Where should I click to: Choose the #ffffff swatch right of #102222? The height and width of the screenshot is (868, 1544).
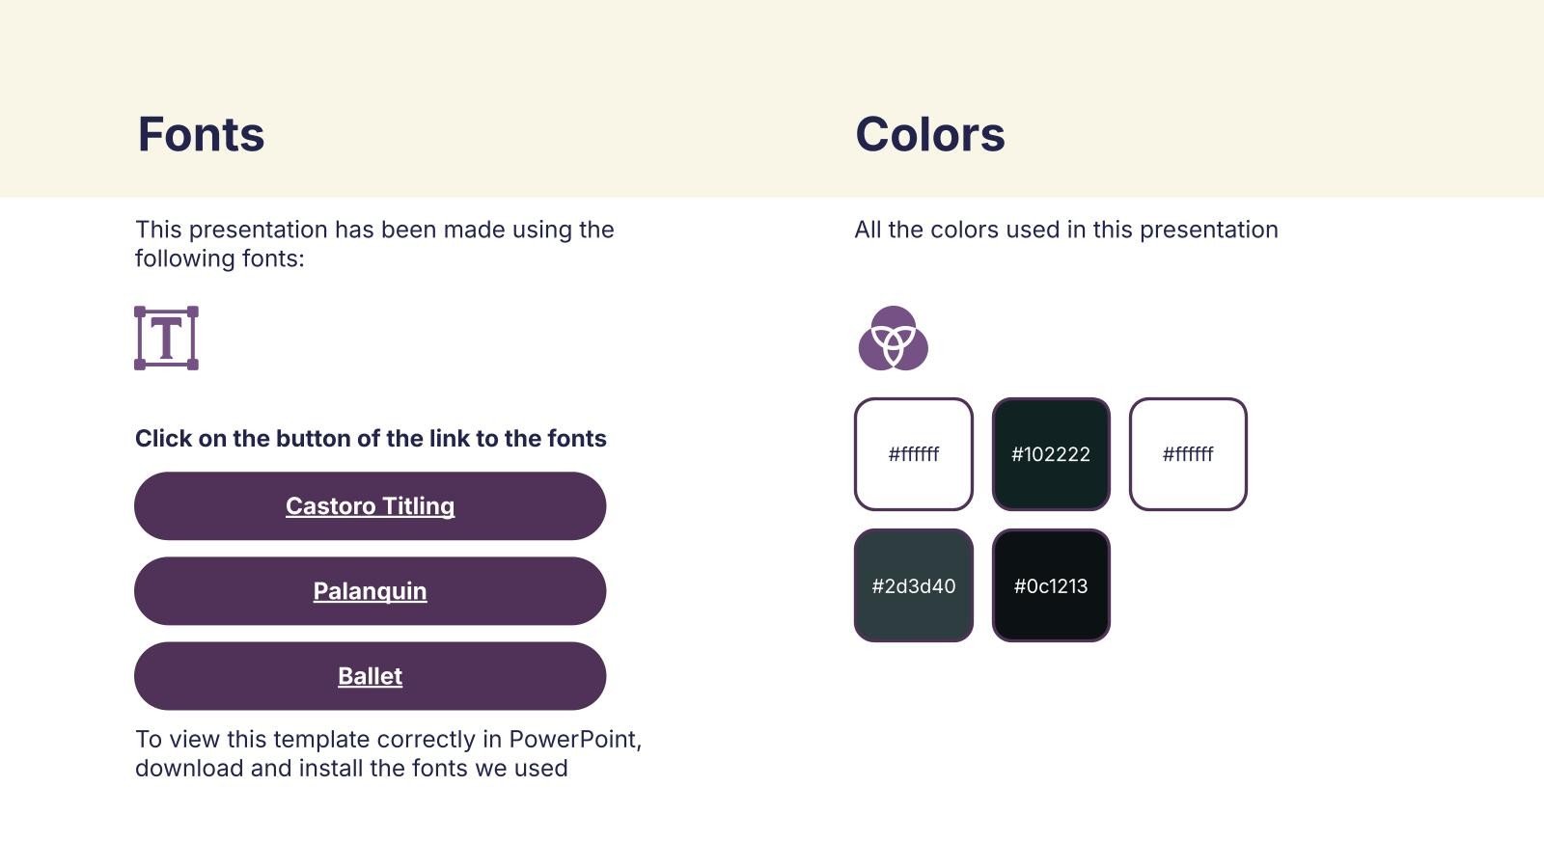1188,454
